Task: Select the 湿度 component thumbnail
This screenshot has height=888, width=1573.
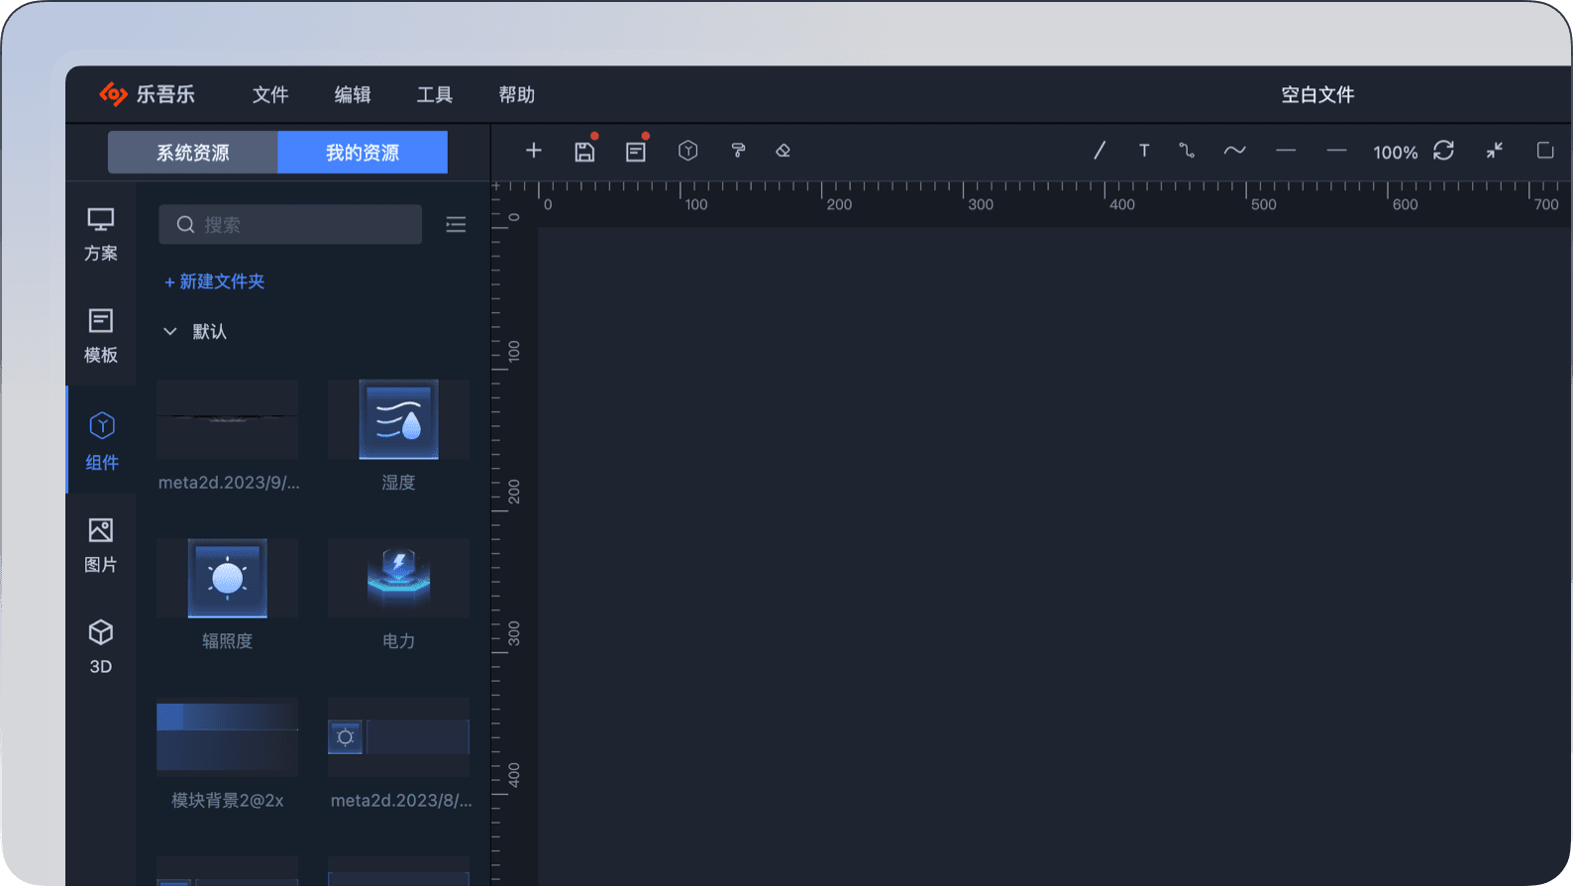Action: (398, 419)
